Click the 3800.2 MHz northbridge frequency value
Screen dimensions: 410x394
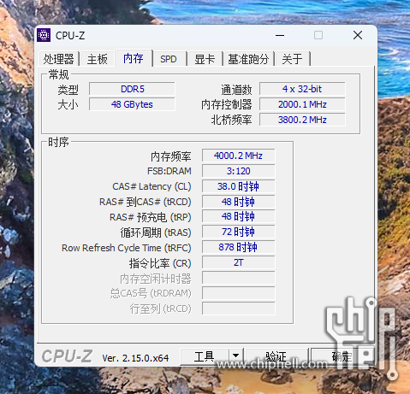[302, 120]
